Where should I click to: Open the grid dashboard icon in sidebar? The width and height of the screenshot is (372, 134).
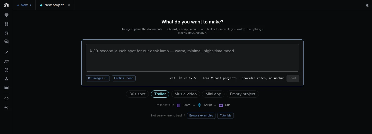click(x=6, y=24)
